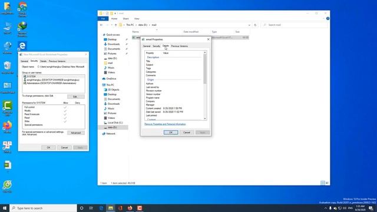Click Remove Properties and Personal Information link
This screenshot has height=212, width=377.
[x=165, y=124]
